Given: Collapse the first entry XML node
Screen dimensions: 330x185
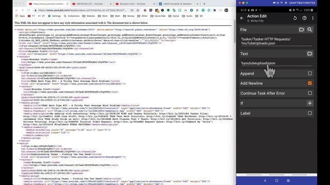Looking at the screenshot, I should [18, 70].
